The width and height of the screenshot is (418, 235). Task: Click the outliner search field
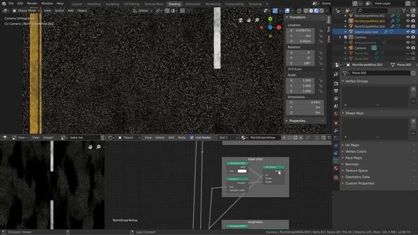[x=372, y=10]
